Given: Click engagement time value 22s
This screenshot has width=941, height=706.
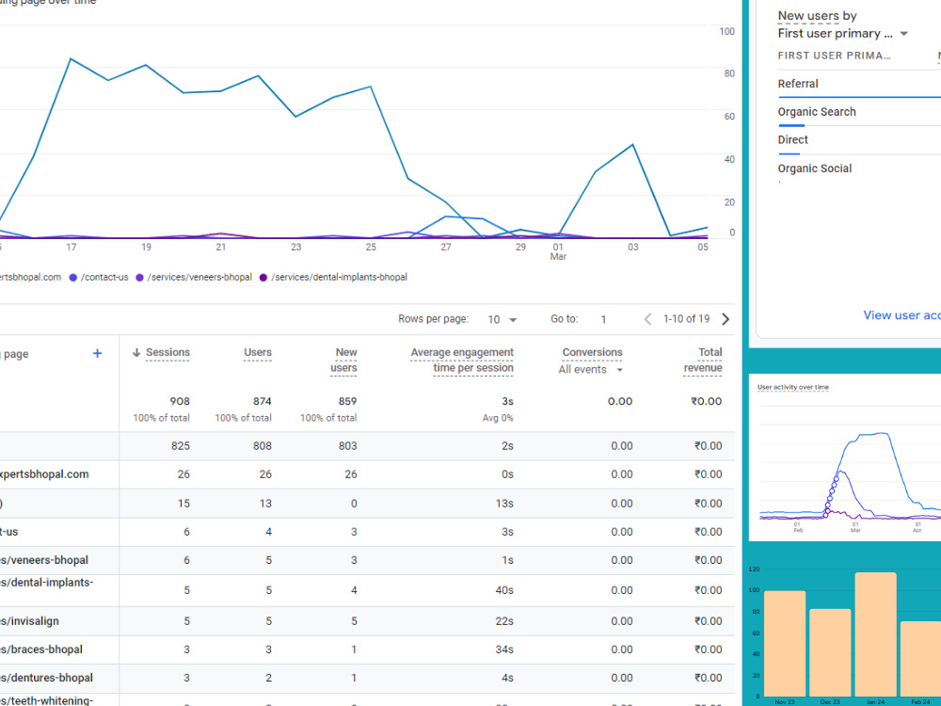Looking at the screenshot, I should (x=504, y=621).
